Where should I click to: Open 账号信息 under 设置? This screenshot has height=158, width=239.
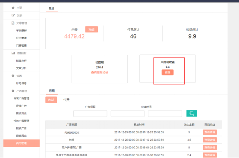(21, 83)
